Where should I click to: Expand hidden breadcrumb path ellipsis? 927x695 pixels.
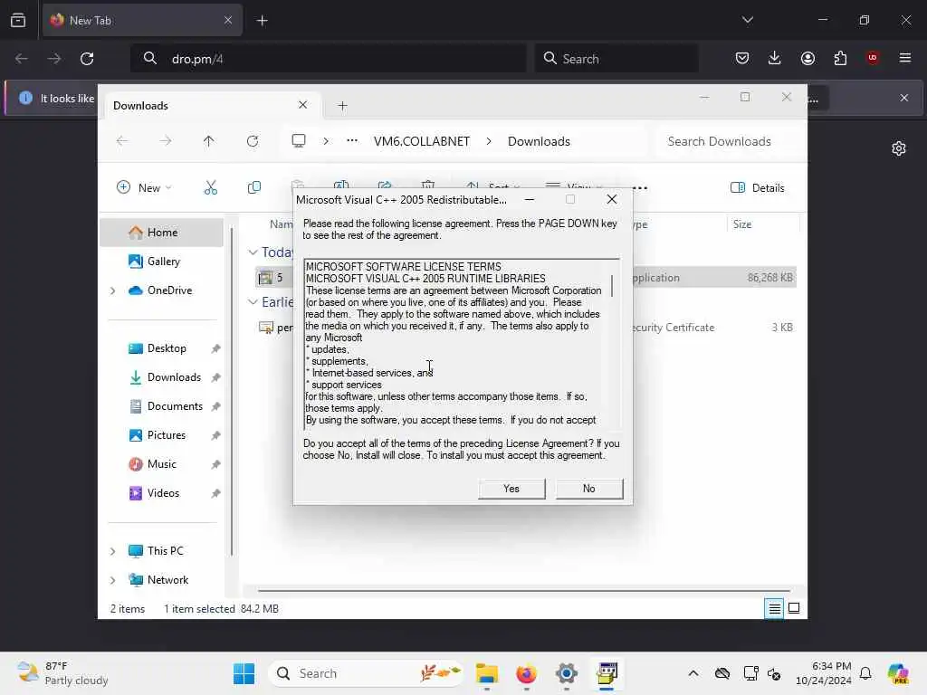[352, 141]
